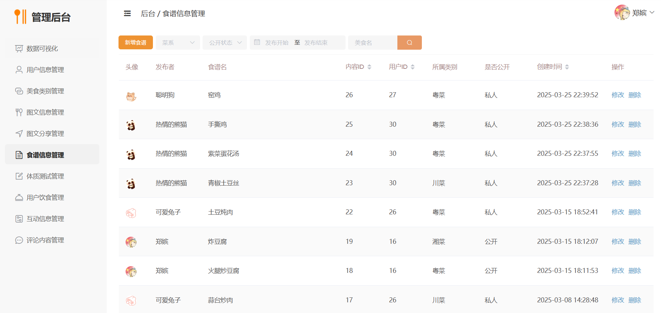Click the avatar in the 炸豆腐 row
Image resolution: width=661 pixels, height=313 pixels.
(131, 242)
